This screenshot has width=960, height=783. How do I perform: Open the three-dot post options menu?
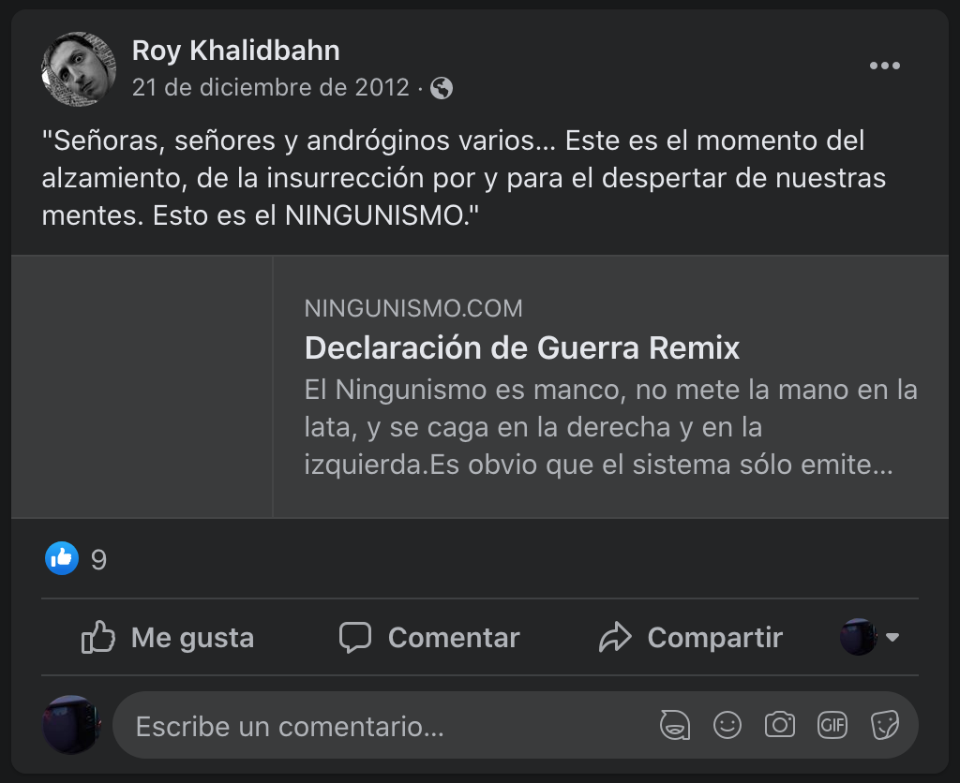pos(884,66)
